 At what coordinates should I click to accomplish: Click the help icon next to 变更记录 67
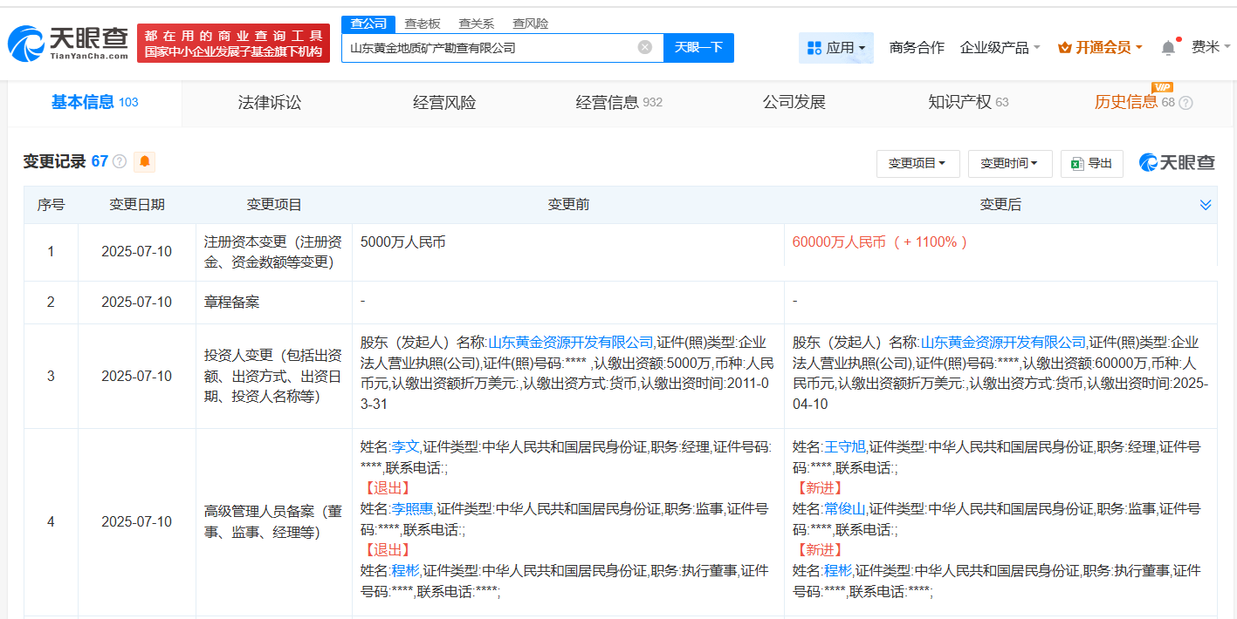click(x=120, y=162)
